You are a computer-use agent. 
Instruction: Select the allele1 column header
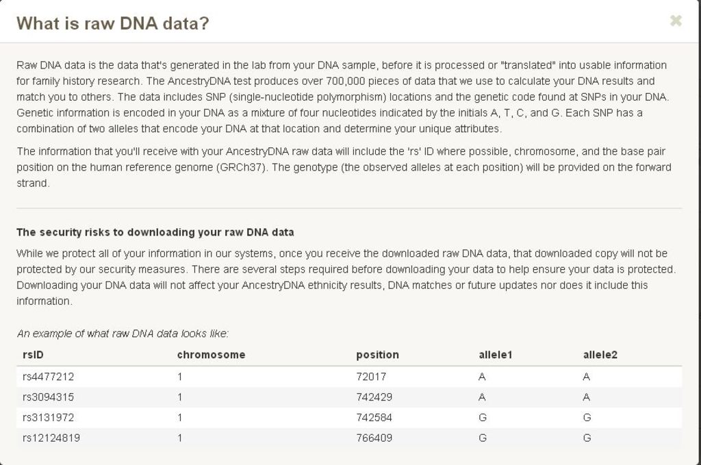[496, 355]
